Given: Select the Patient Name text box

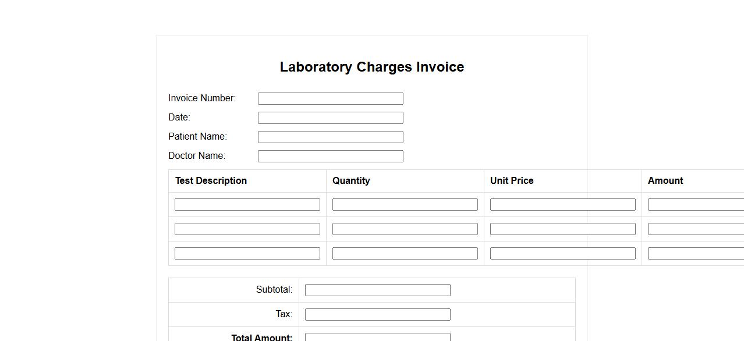Looking at the screenshot, I should click(x=330, y=137).
